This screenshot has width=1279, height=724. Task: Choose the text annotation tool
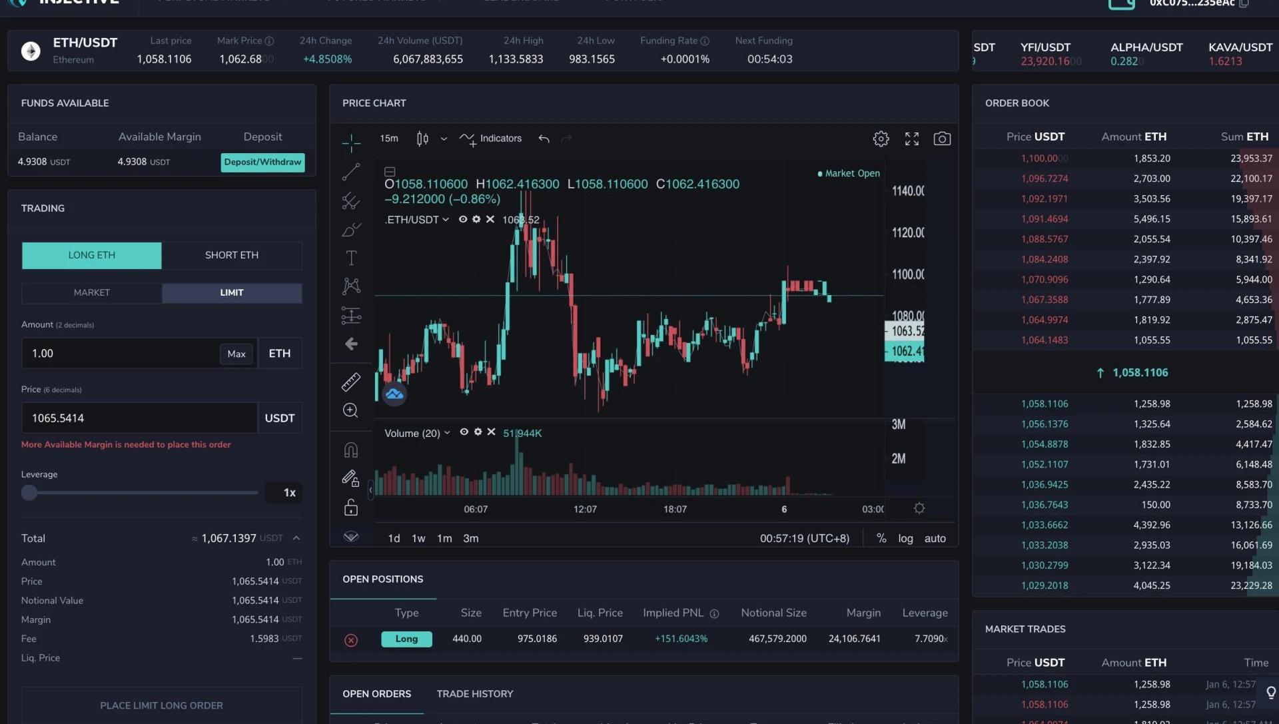click(x=351, y=258)
